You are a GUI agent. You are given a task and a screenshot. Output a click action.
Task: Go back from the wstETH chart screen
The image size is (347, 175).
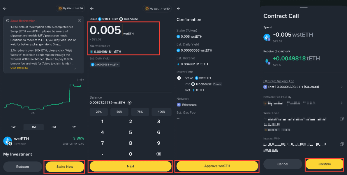click(x=5, y=8)
